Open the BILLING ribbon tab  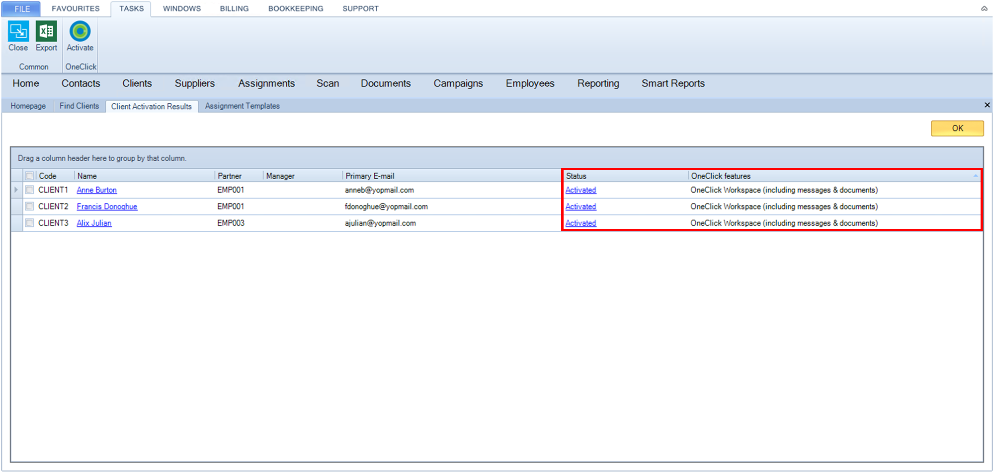point(234,8)
